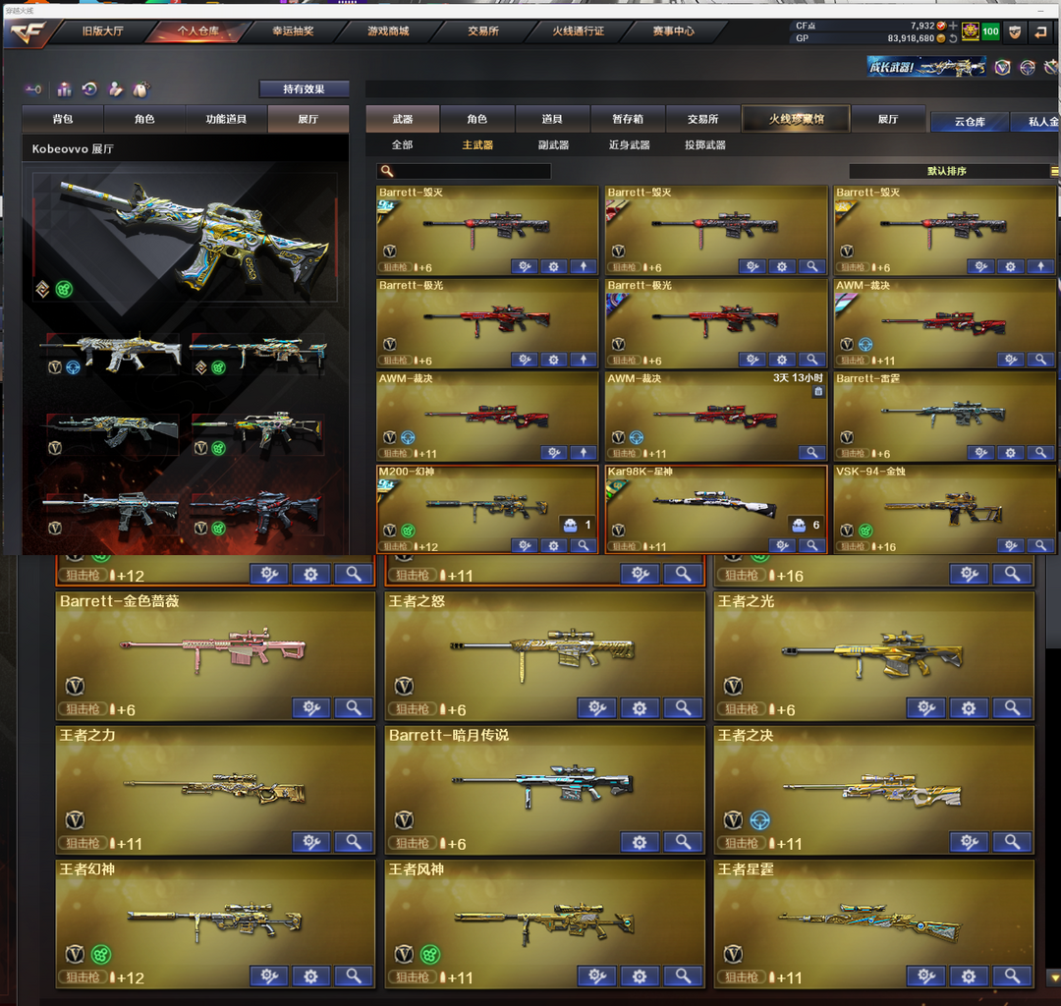Viewport: 1061px width, 1006px height.
Task: Click the wrench-gear button on the 王者之决 card
Action: [x=969, y=842]
